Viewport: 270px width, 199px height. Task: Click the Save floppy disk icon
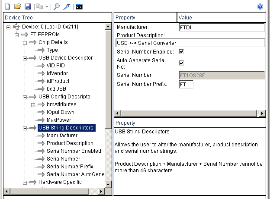pos(28,6)
